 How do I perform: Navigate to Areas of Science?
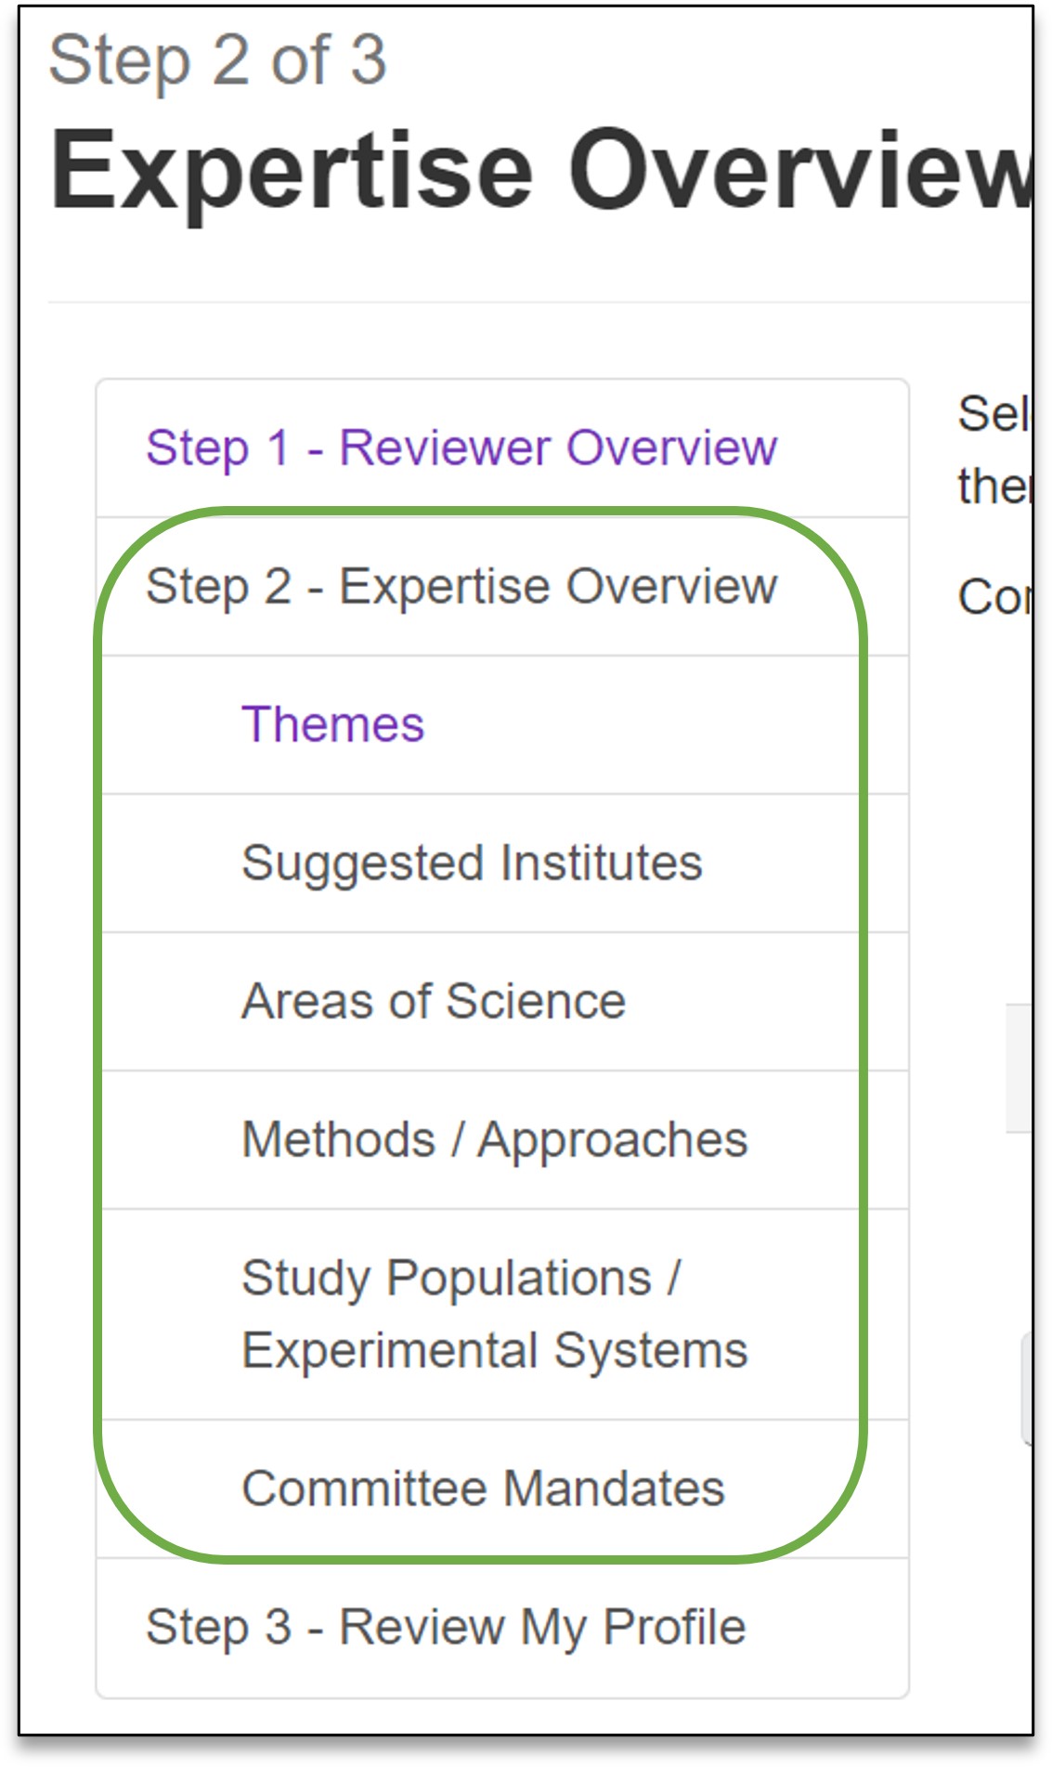(x=434, y=1002)
